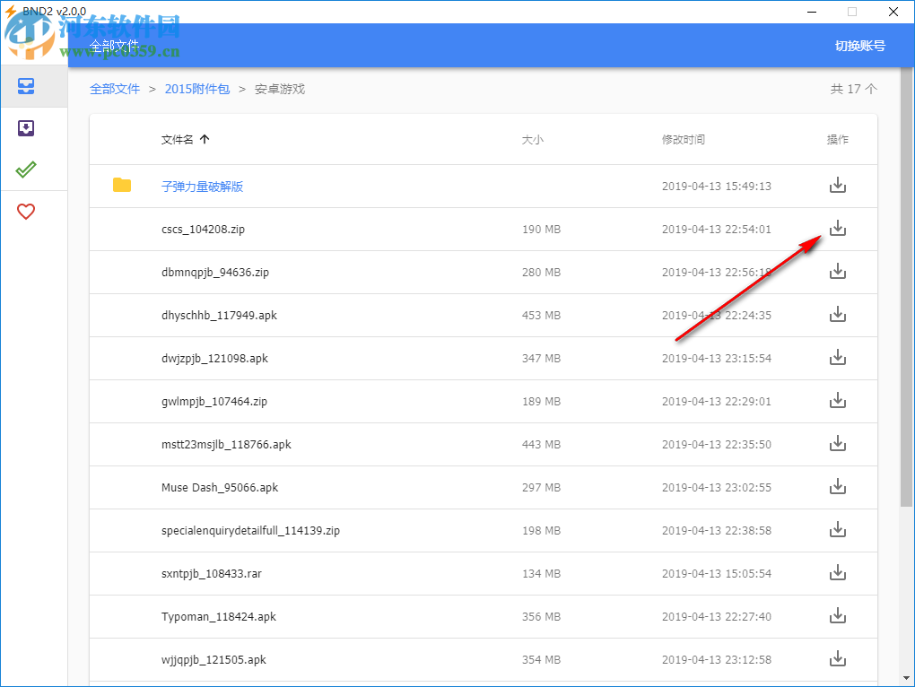Open favorites using the red heart icon

pos(26,211)
